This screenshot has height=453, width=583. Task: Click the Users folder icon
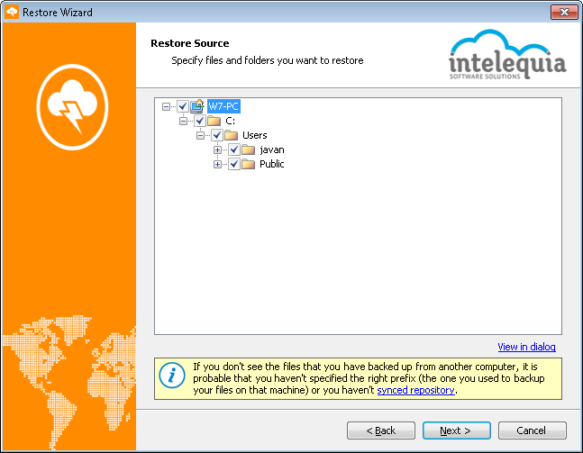tap(232, 135)
